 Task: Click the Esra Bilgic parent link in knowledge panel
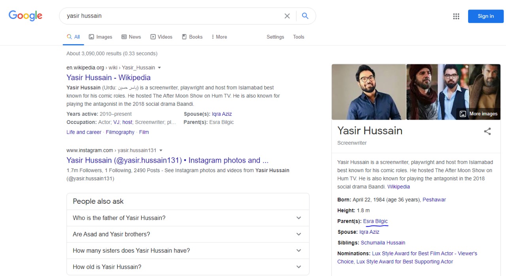[376, 221]
